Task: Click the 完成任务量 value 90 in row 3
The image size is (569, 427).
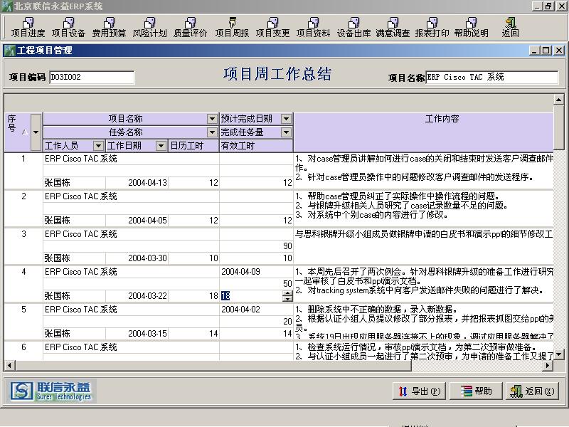Action: 256,246
